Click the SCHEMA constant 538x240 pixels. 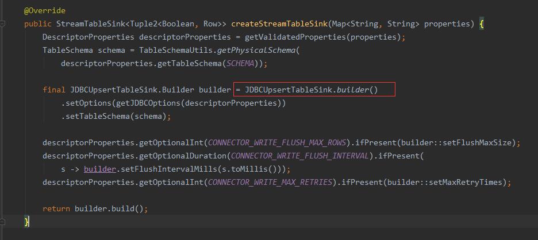[x=240, y=64]
